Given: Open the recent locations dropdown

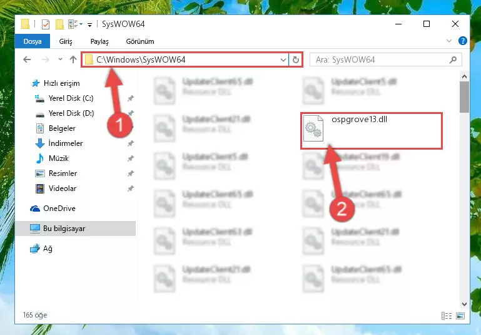Looking at the screenshot, I should tap(60, 59).
